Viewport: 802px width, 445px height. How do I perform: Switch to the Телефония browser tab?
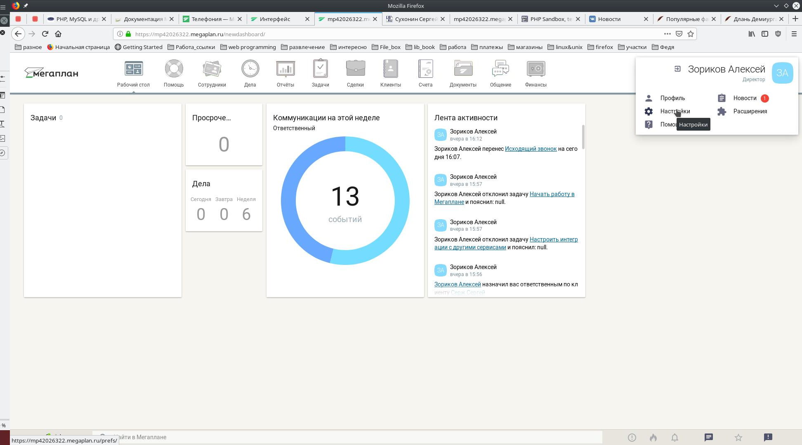click(x=212, y=19)
